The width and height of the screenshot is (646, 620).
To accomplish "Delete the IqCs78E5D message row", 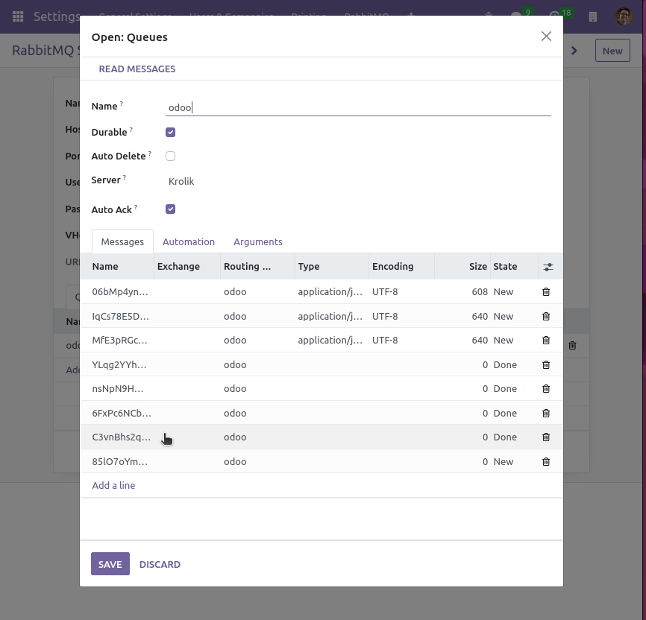I will pos(546,316).
